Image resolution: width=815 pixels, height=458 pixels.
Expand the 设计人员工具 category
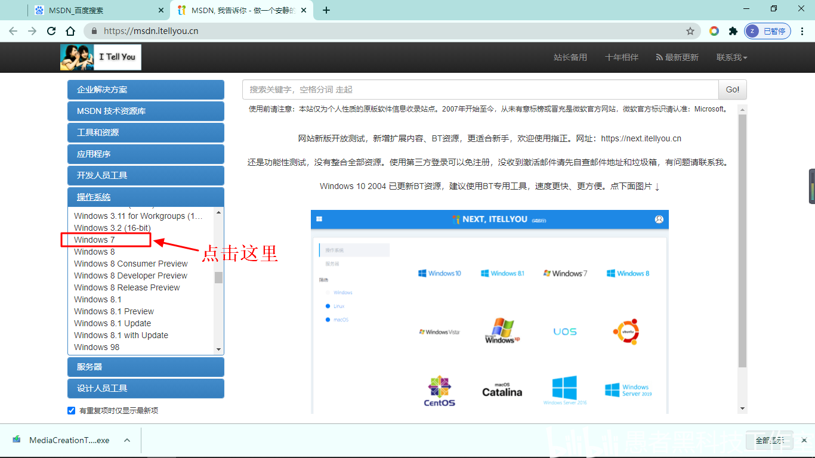146,388
